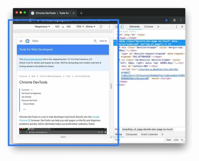Click the Chrome DevTools breadcrumb

click(83, 76)
